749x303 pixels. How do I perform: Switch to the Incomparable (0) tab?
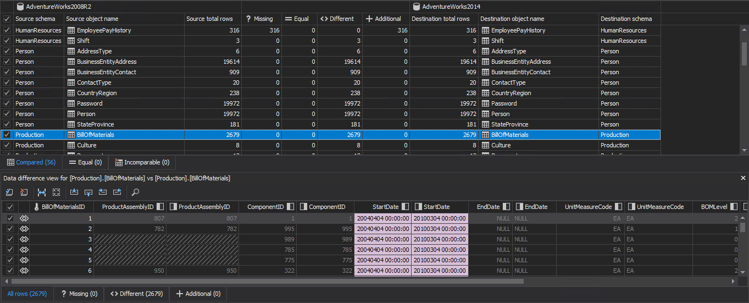(142, 162)
